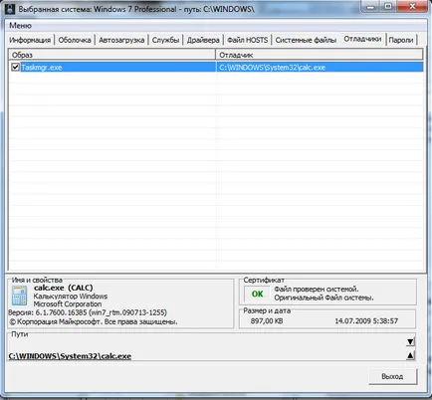Open the Системные файлы tab
The width and height of the screenshot is (432, 400).
point(306,40)
